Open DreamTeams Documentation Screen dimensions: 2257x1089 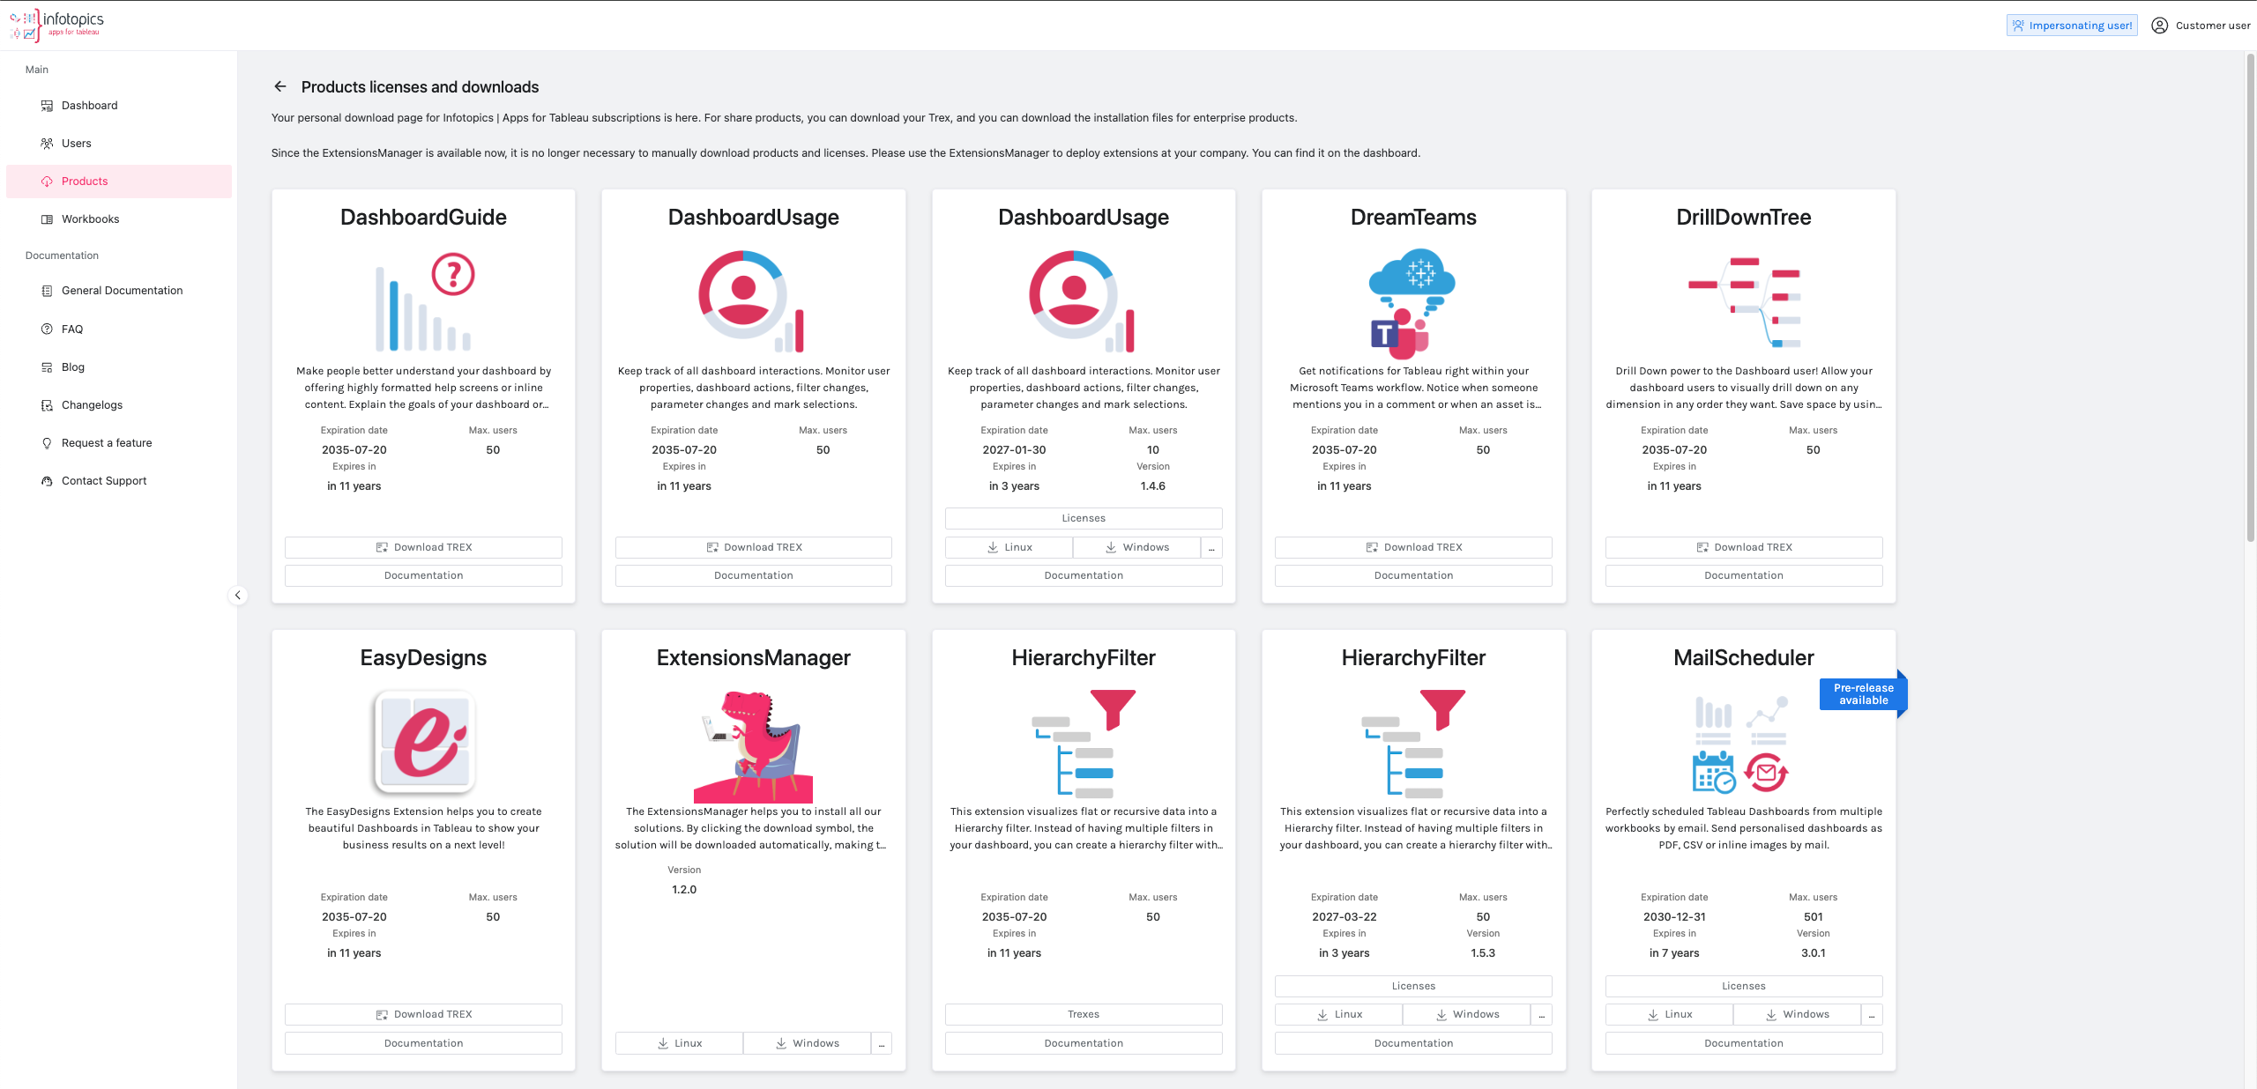pos(1413,576)
